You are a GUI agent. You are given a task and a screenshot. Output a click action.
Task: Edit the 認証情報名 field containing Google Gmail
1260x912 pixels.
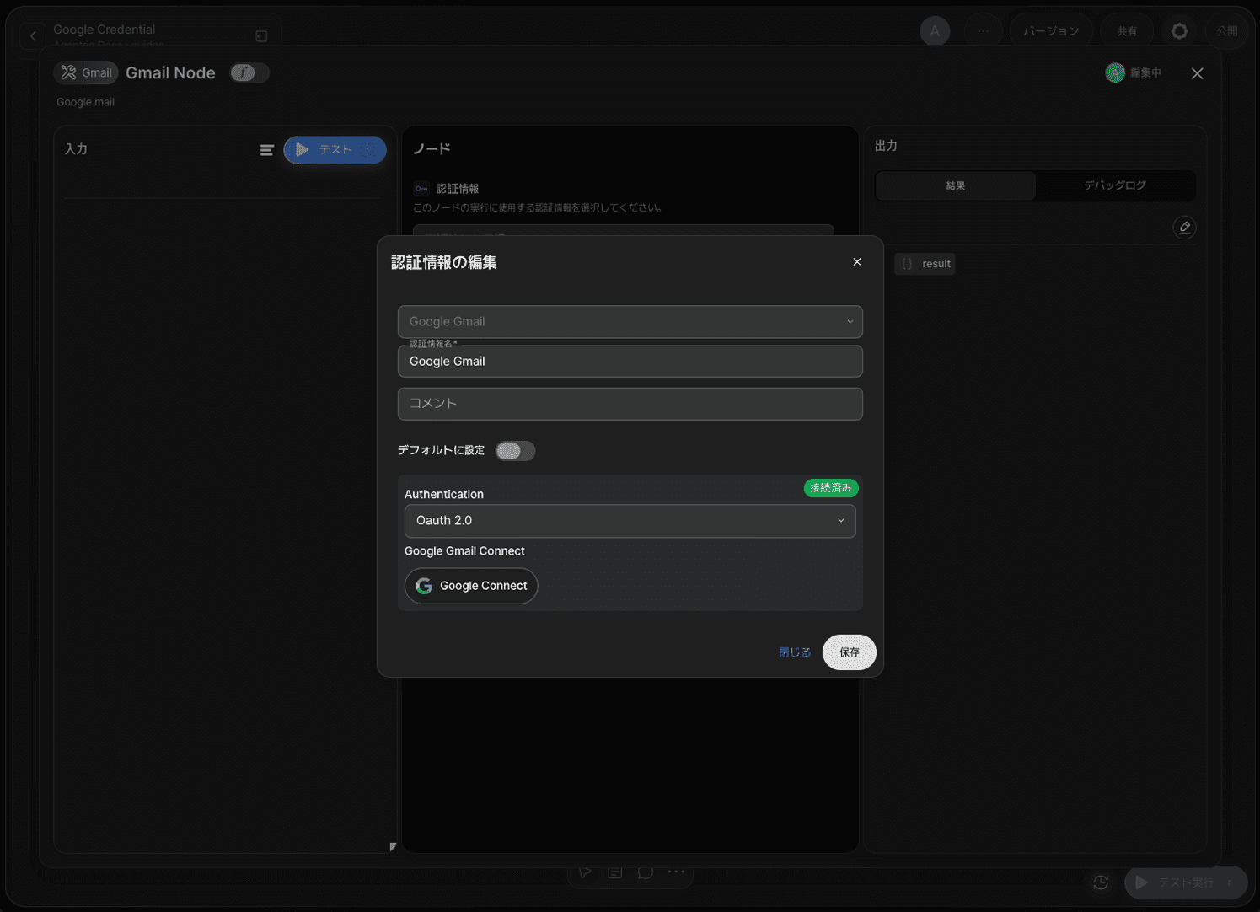tap(630, 362)
